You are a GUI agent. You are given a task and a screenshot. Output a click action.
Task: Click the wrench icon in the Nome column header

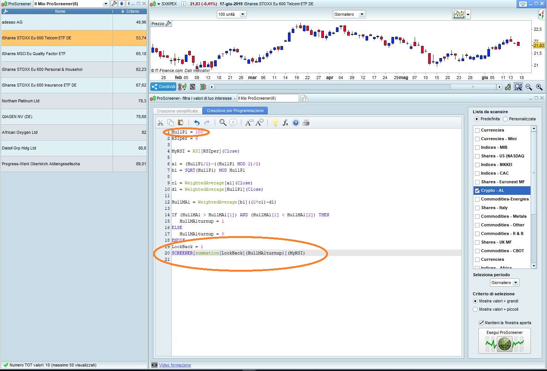tap(5, 12)
